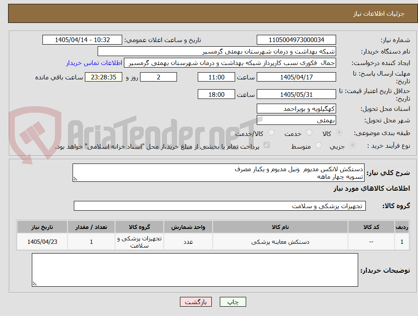Select the خدمت radio button
Viewport: 418px width, 316px height.
click(309, 133)
